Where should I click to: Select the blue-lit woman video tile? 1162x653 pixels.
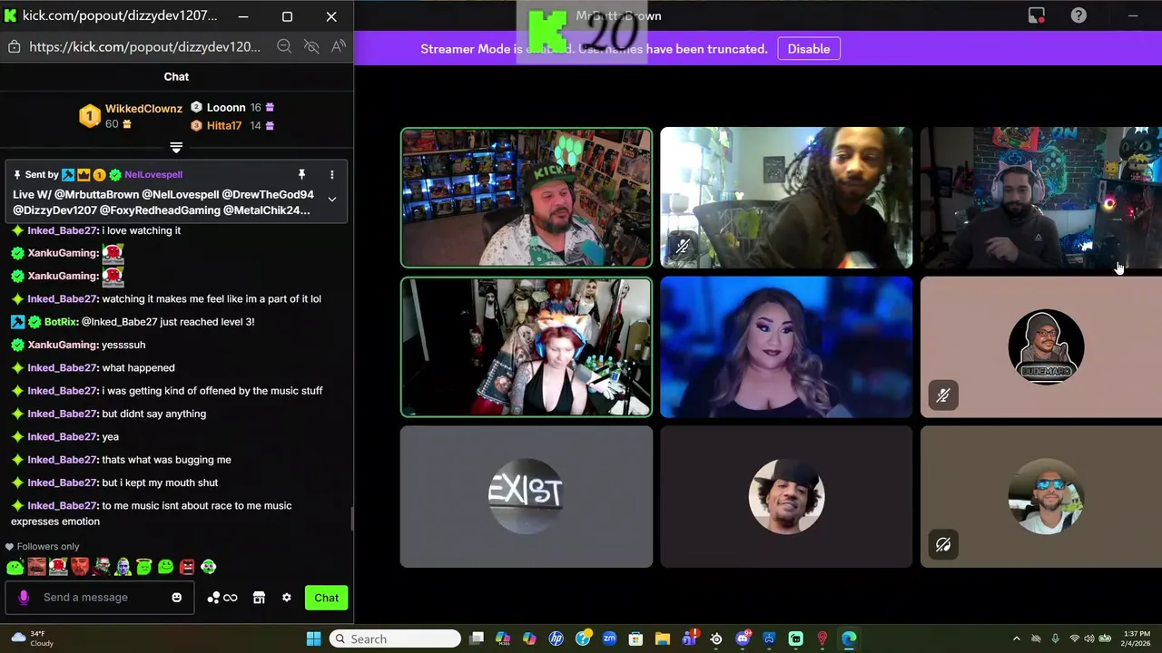(786, 347)
